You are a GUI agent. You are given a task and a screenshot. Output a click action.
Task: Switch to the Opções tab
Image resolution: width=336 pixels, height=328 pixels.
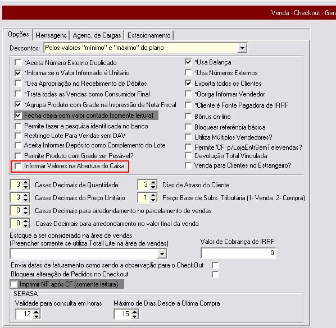point(19,34)
